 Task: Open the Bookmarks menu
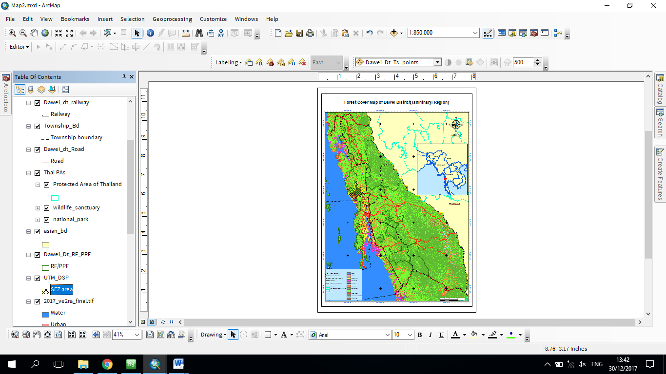point(75,19)
